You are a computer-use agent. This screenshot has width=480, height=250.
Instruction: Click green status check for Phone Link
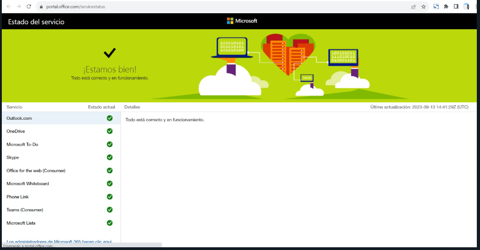pyautogui.click(x=110, y=197)
